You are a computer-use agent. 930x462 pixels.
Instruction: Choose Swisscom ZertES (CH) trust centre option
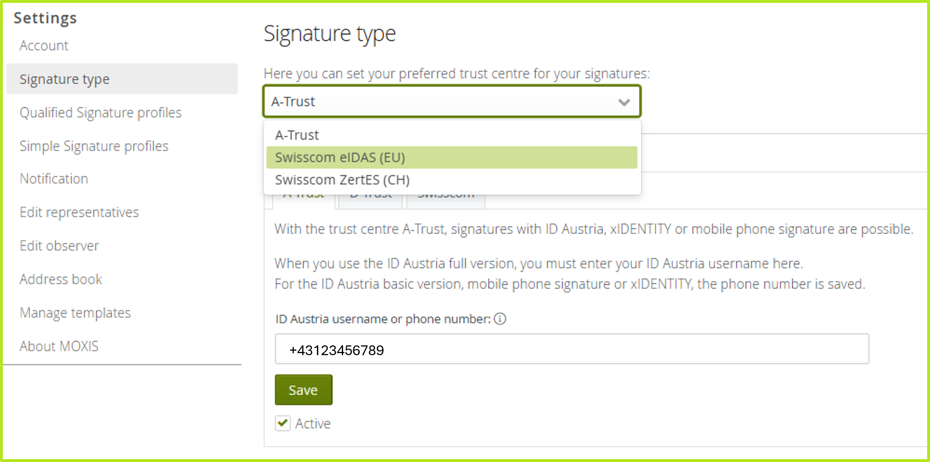tap(342, 180)
